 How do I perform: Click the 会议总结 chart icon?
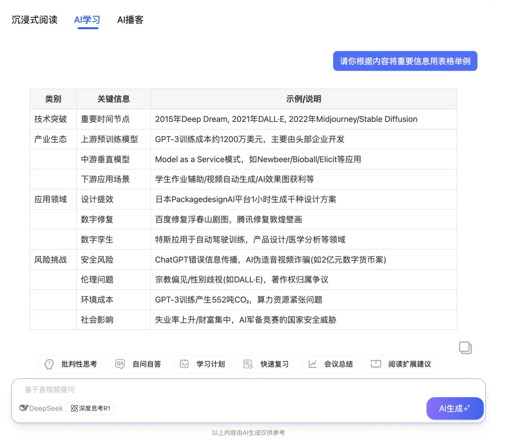pyautogui.click(x=312, y=364)
